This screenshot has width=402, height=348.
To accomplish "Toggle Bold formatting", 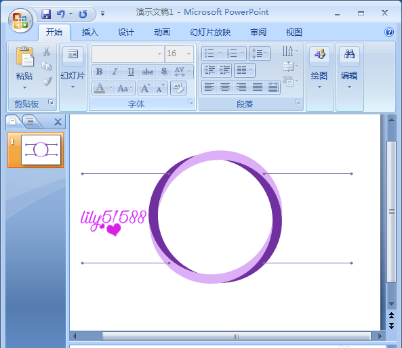I will coord(99,71).
